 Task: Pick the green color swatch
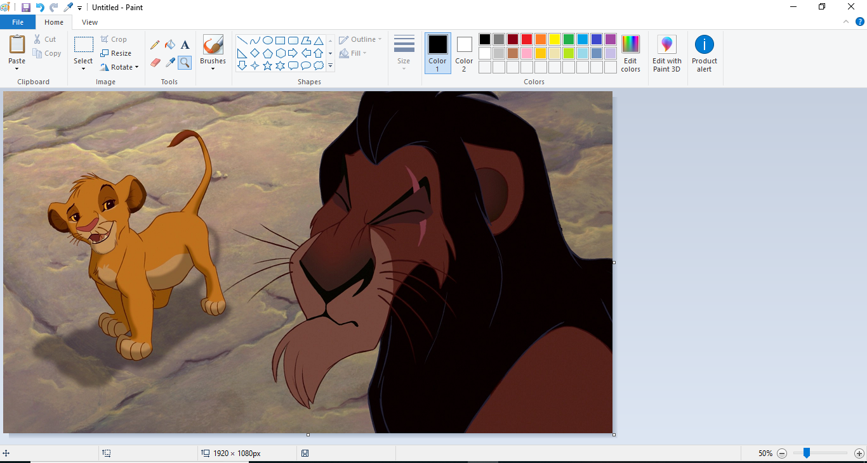(569, 39)
